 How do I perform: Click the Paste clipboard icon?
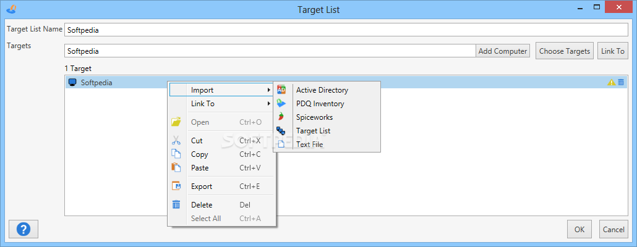176,167
